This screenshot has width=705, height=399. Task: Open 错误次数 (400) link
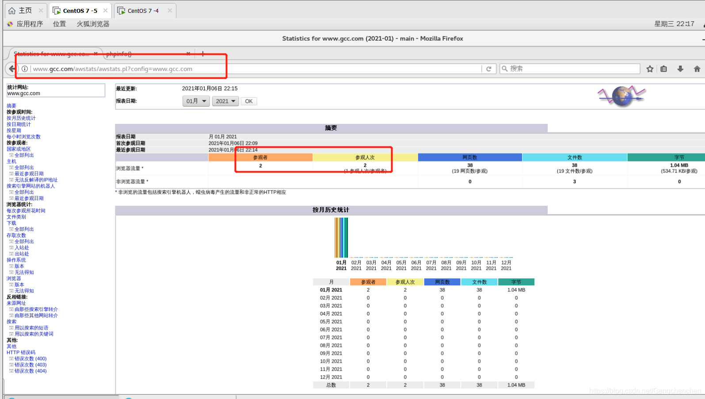point(30,359)
